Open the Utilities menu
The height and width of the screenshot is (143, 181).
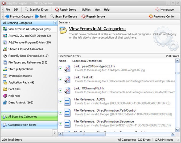(x=86, y=10)
